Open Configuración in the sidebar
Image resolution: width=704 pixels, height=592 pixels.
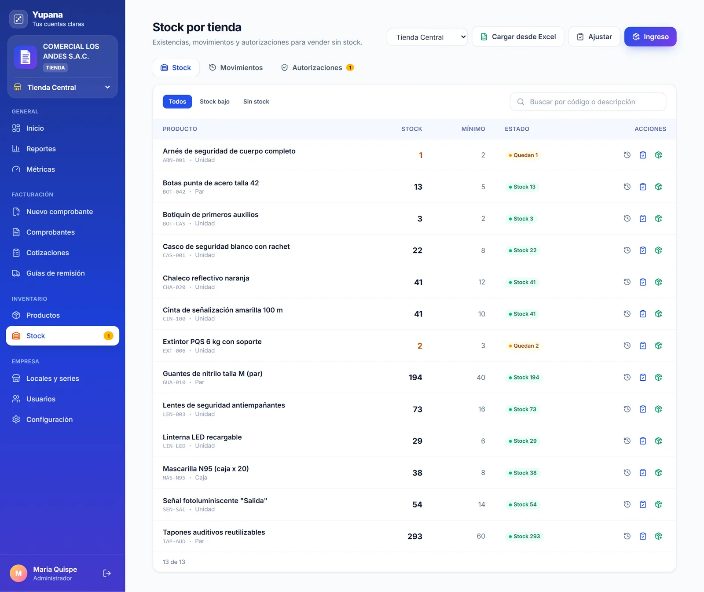62,419
